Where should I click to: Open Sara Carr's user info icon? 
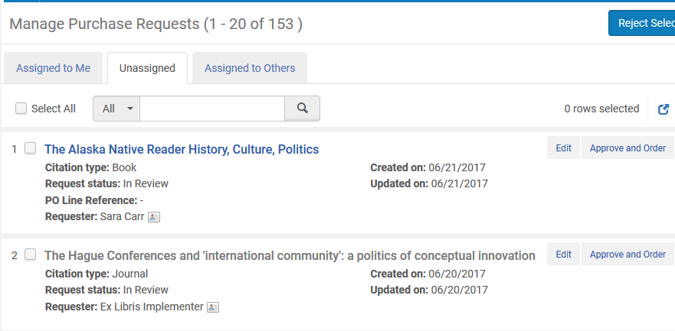pos(154,217)
